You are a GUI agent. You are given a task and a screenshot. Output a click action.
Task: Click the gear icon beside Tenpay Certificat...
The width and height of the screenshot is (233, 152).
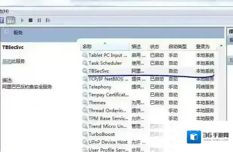[x=85, y=94]
